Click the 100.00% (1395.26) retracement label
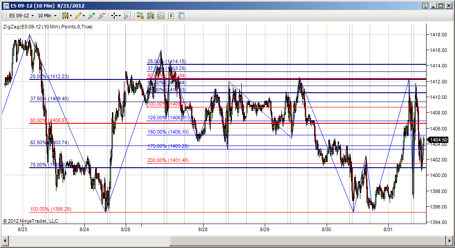This screenshot has width=455, height=248. [x=51, y=209]
